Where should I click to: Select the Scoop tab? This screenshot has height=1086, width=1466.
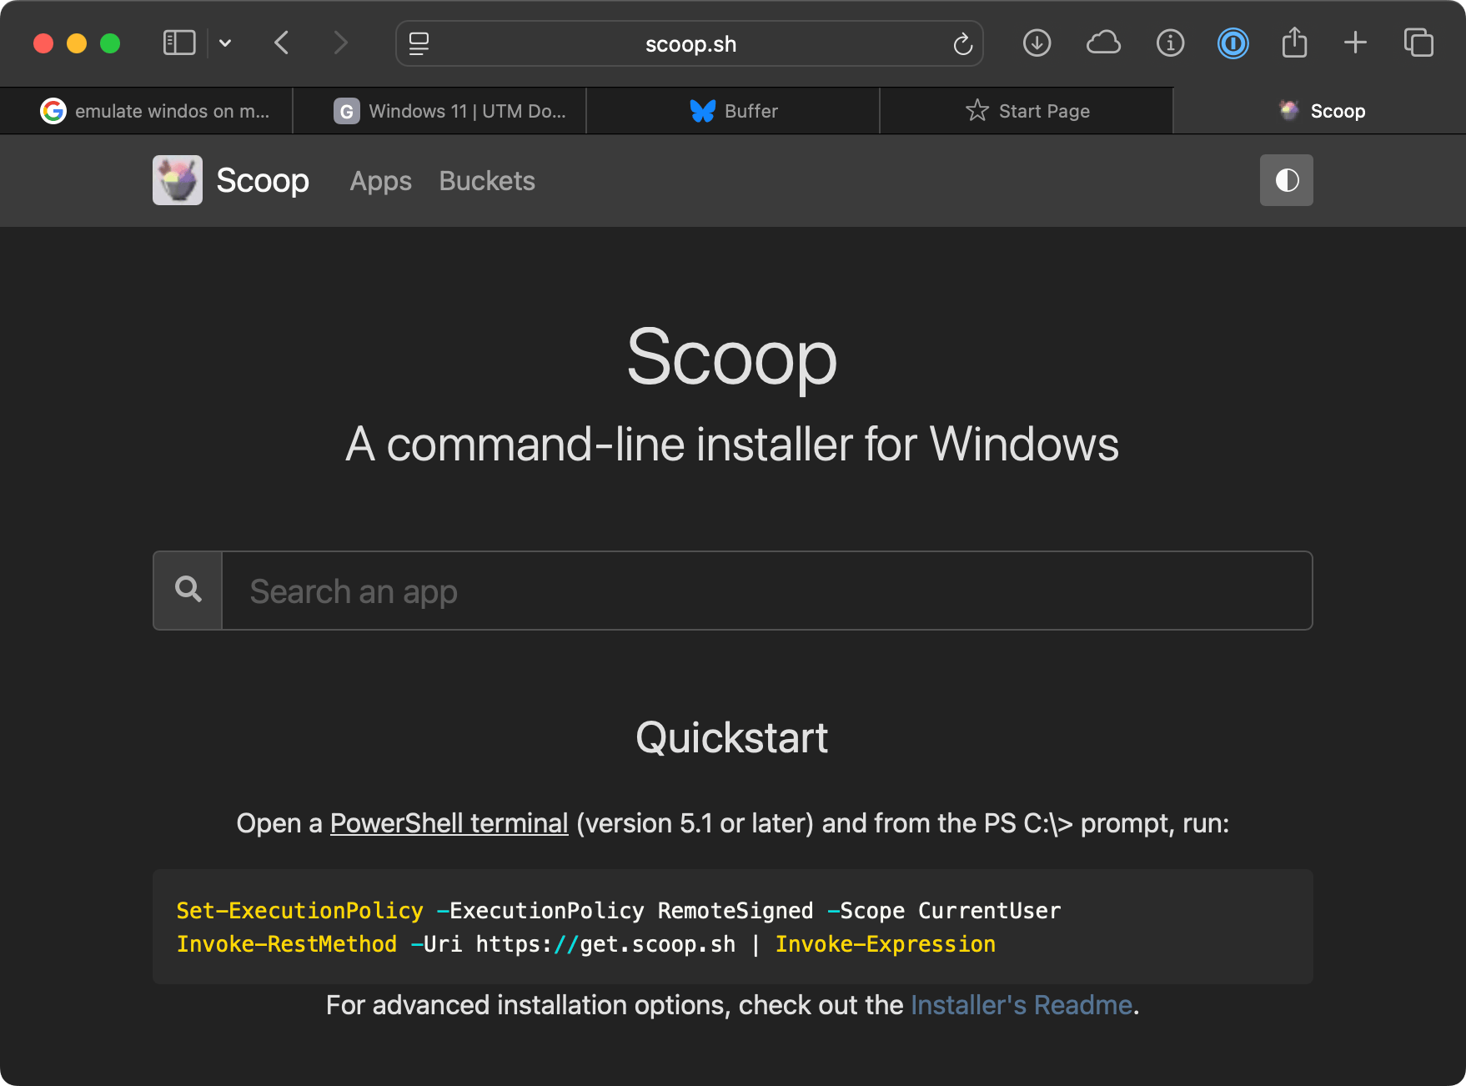1319,111
